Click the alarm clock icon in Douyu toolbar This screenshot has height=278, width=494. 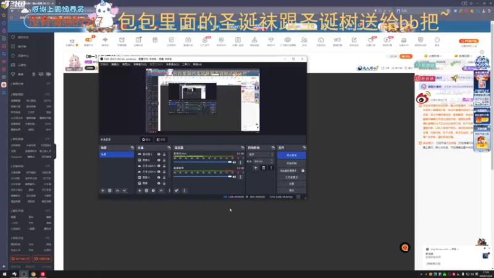tap(122, 40)
